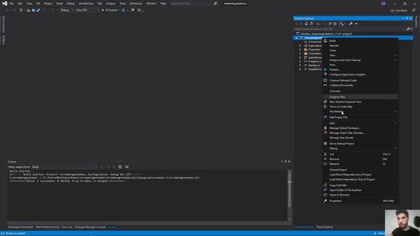Expand the Program.cs tree node
Viewport: 420px width, 236px height.
300,61
